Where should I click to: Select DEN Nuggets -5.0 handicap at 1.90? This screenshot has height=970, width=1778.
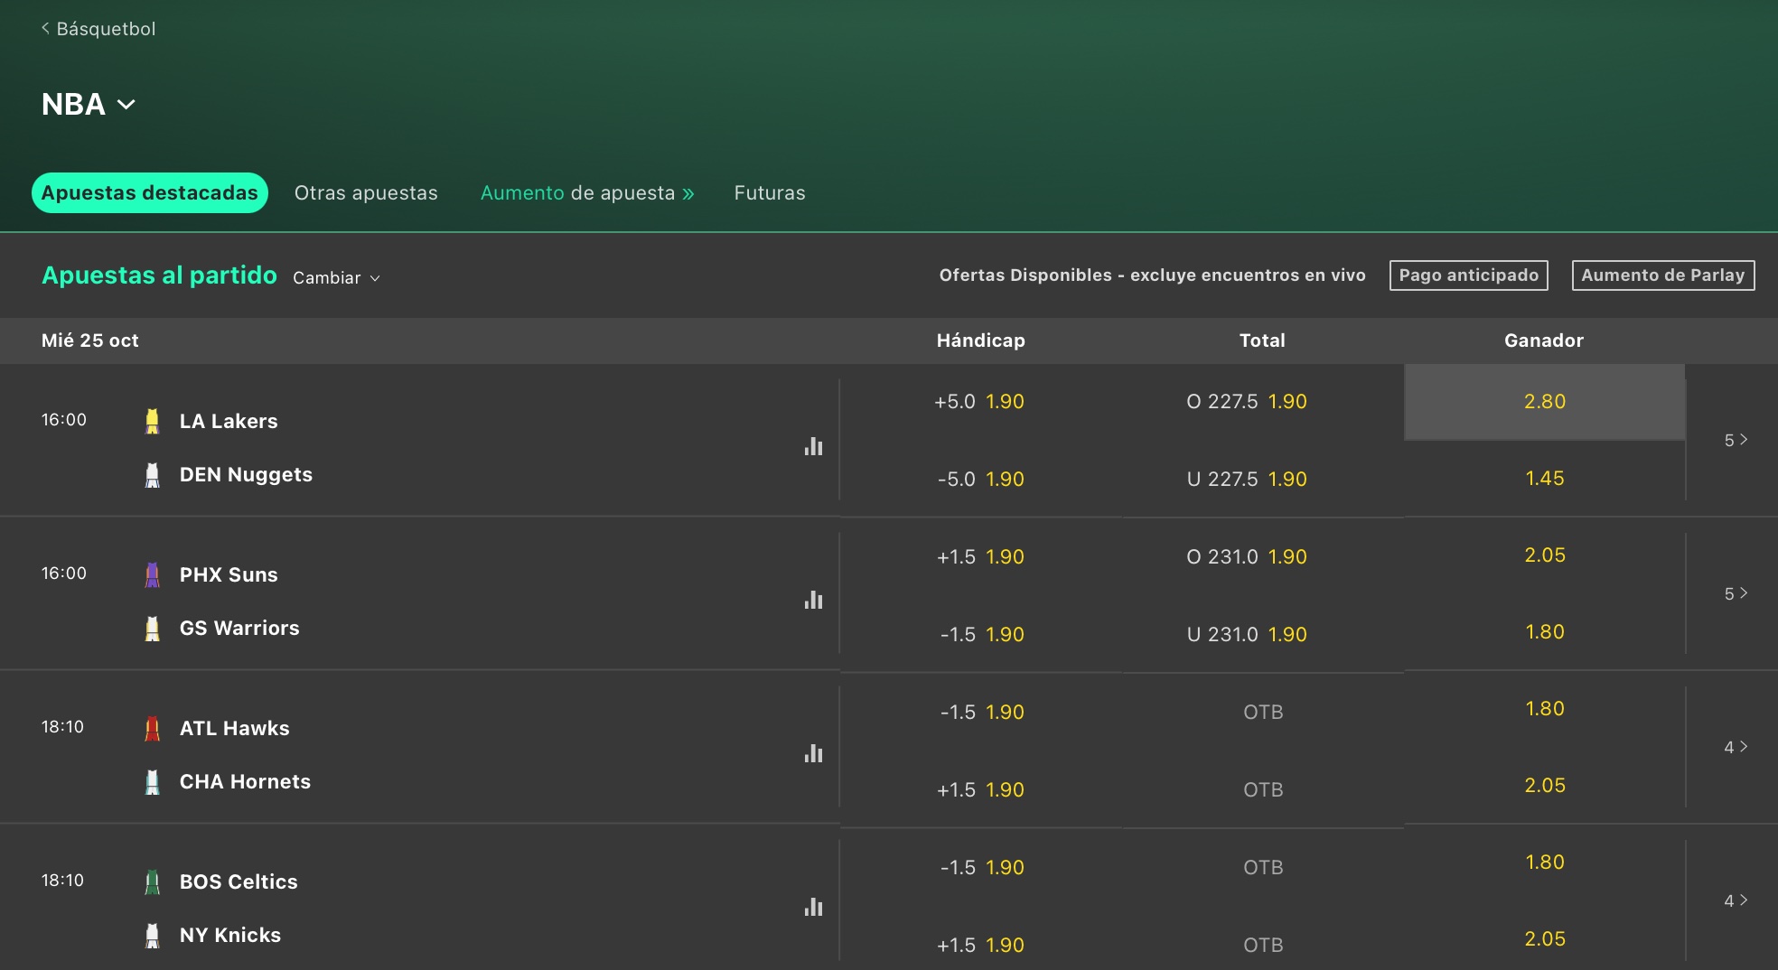[980, 480]
